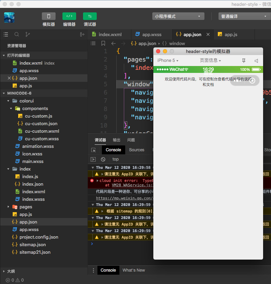Expand the cloud init error entry
The image size is (271, 284).
(x=97, y=181)
